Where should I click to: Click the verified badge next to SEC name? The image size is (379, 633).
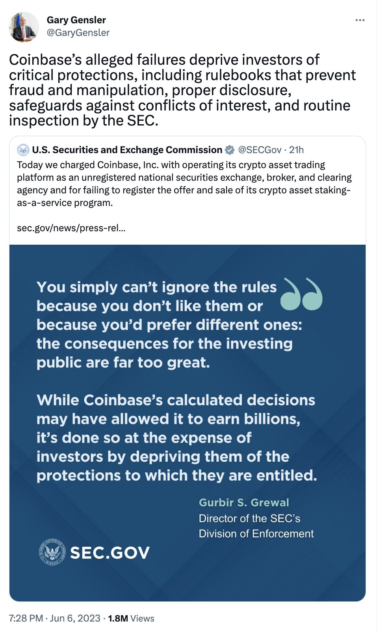tap(230, 150)
